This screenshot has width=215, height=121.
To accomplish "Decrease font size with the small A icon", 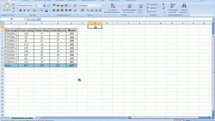I will click(x=48, y=6).
